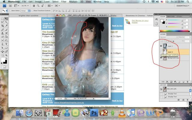
Task: Select the Paint Bucket tool
Action: (x=6, y=37)
